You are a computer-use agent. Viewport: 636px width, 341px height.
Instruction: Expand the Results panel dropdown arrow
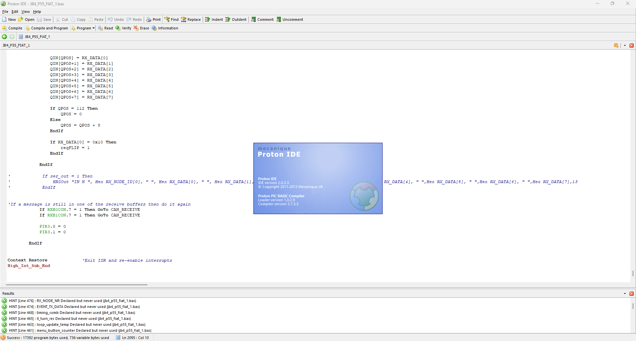pos(625,293)
